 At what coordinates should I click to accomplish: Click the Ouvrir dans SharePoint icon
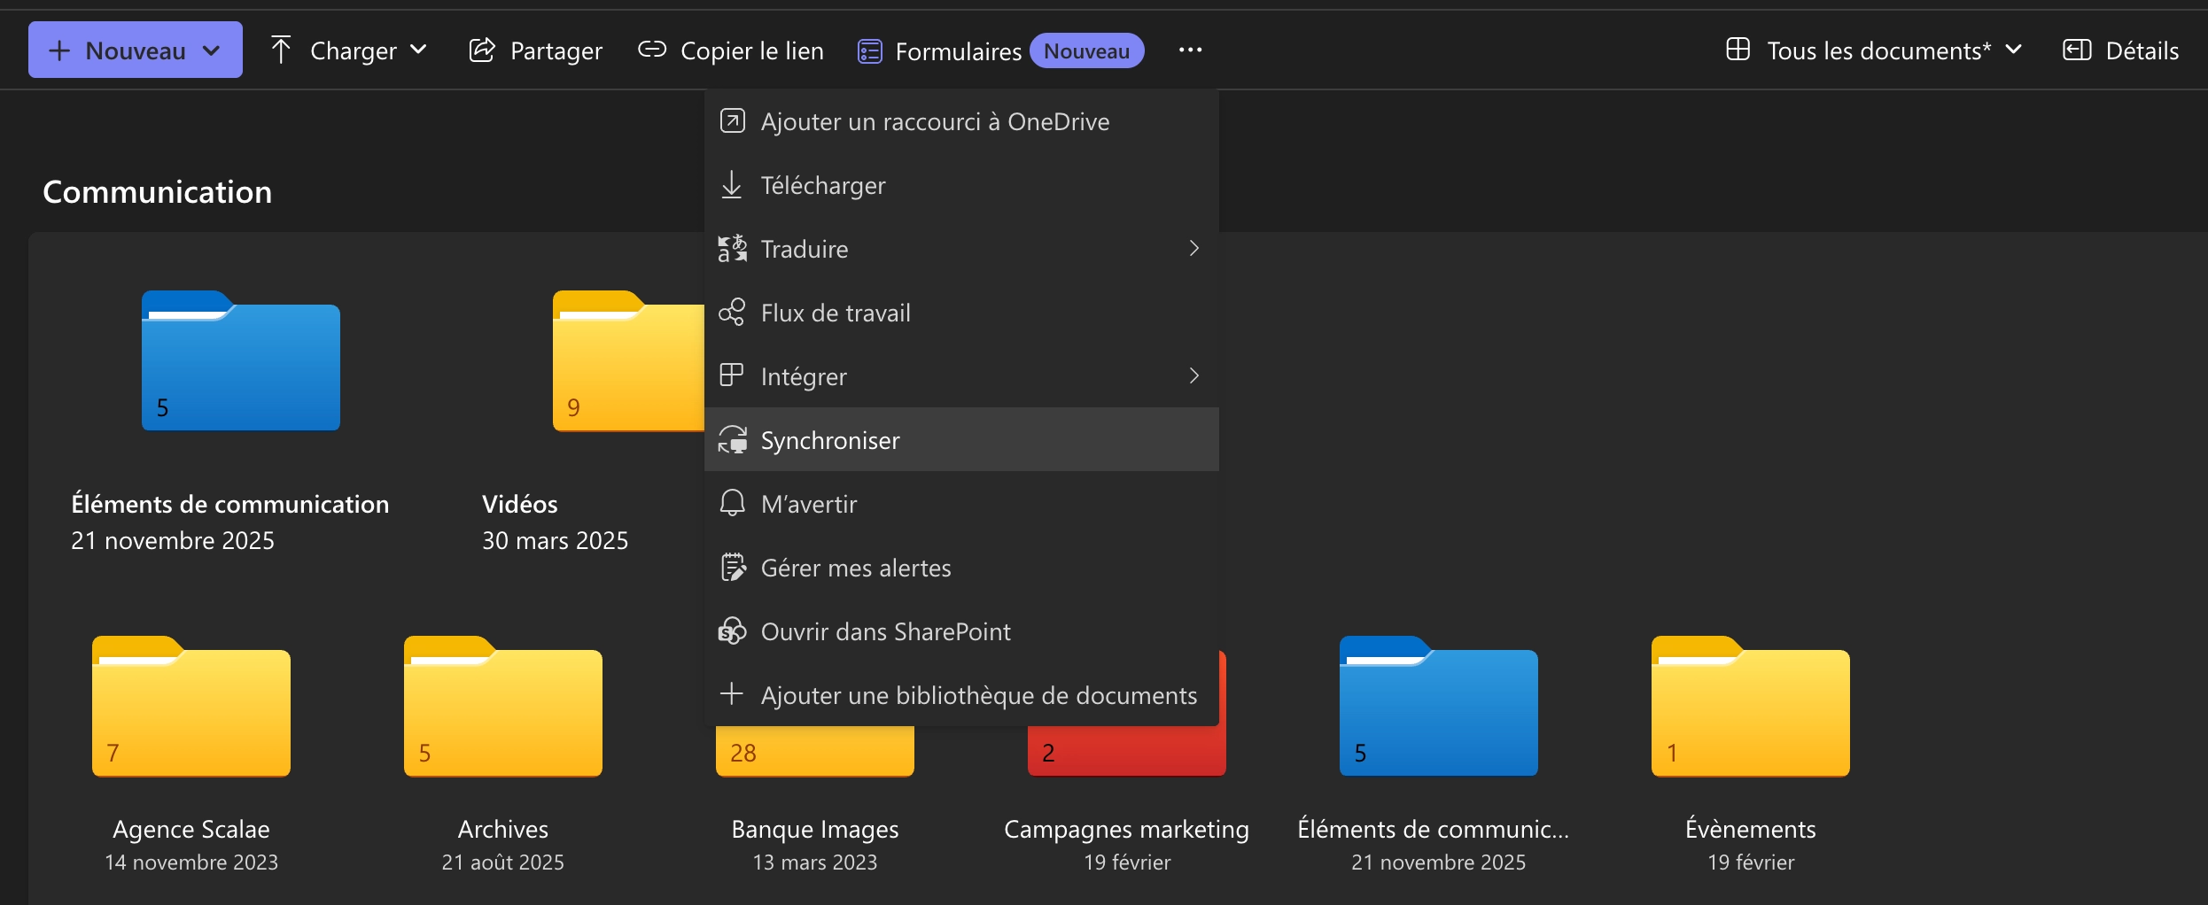click(732, 630)
